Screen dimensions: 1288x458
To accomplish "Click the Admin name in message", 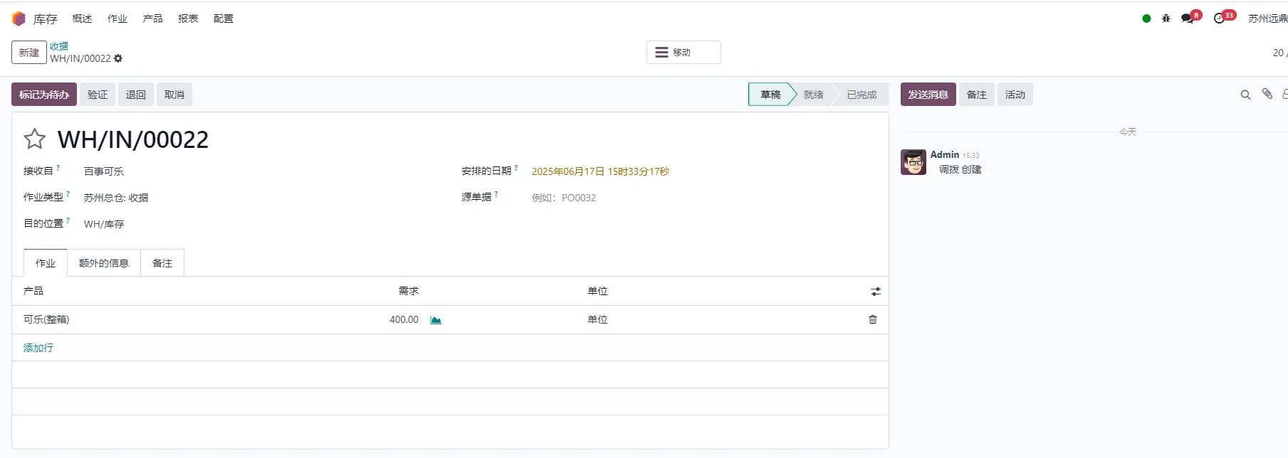I will click(945, 154).
